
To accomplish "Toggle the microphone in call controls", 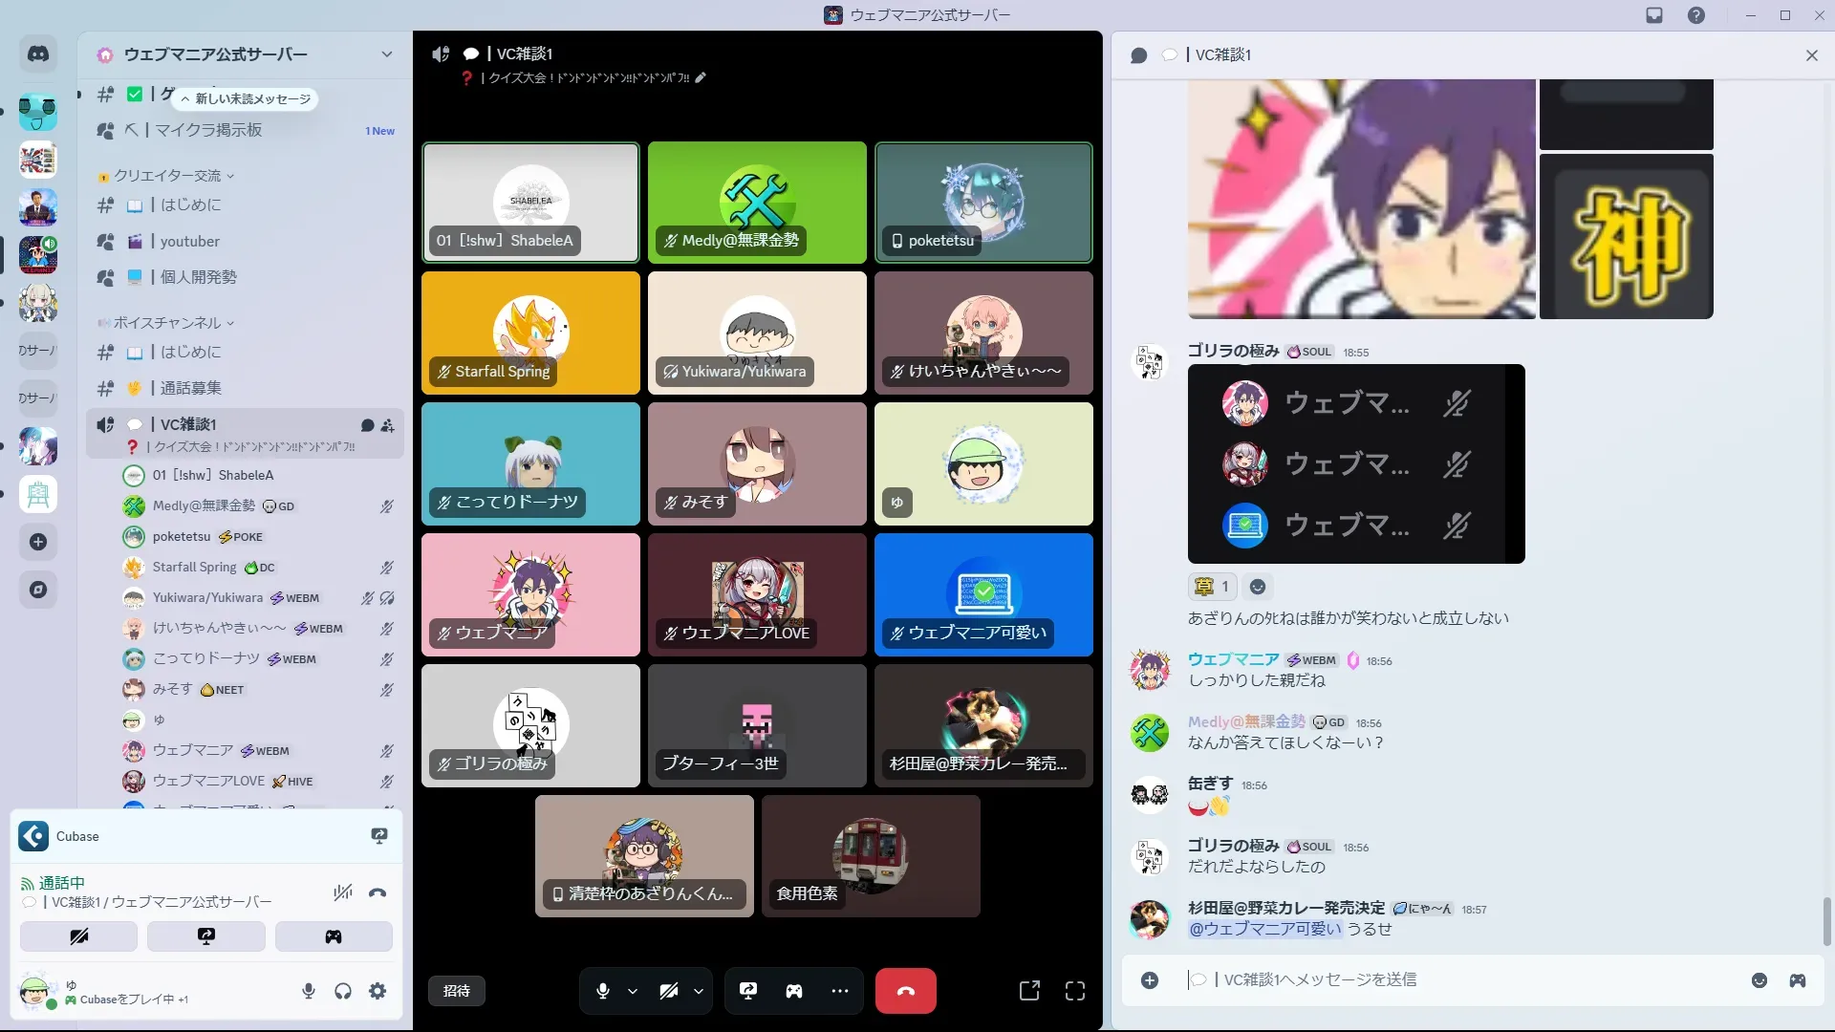I will coord(603,991).
